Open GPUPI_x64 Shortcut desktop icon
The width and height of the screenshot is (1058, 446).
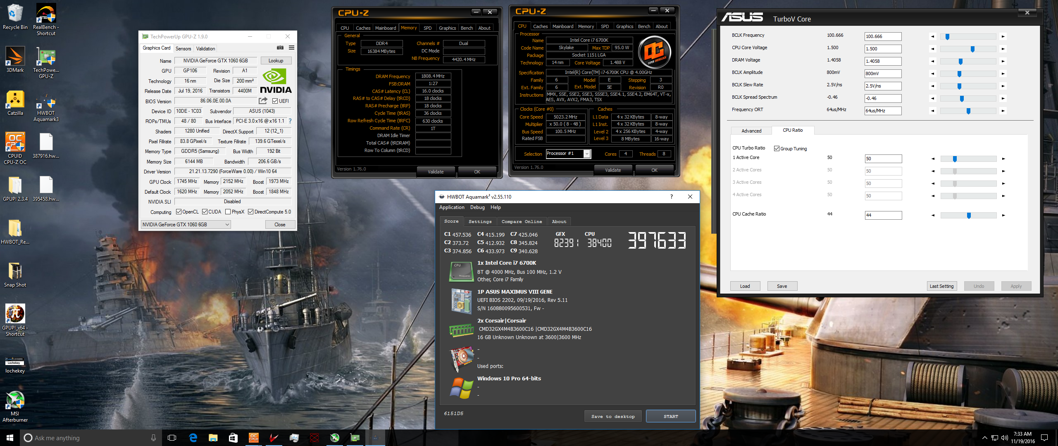(x=15, y=320)
